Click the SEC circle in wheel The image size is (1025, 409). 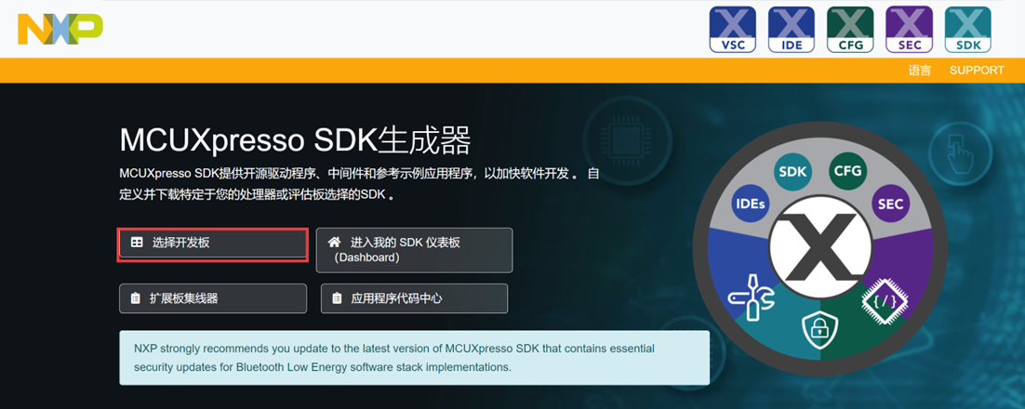pyautogui.click(x=890, y=204)
